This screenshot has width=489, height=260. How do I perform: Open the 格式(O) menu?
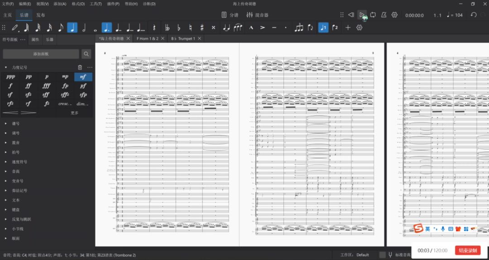coord(78,4)
